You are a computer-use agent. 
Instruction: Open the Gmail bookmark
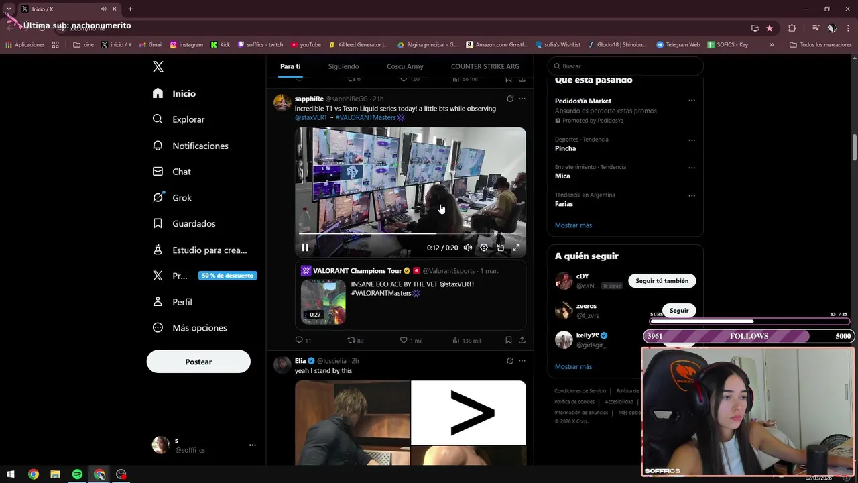click(151, 45)
